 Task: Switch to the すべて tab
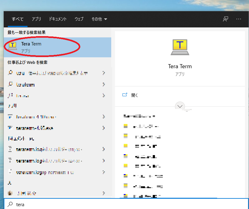[x=17, y=19]
